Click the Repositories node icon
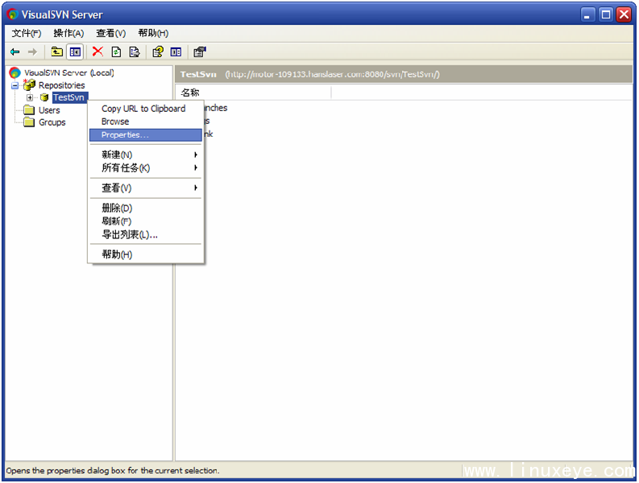639x483 pixels. (29, 85)
